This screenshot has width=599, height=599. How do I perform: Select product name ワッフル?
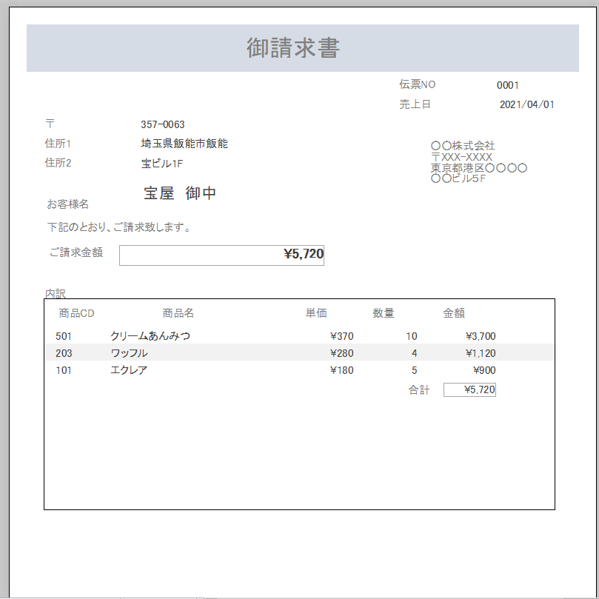click(x=129, y=353)
